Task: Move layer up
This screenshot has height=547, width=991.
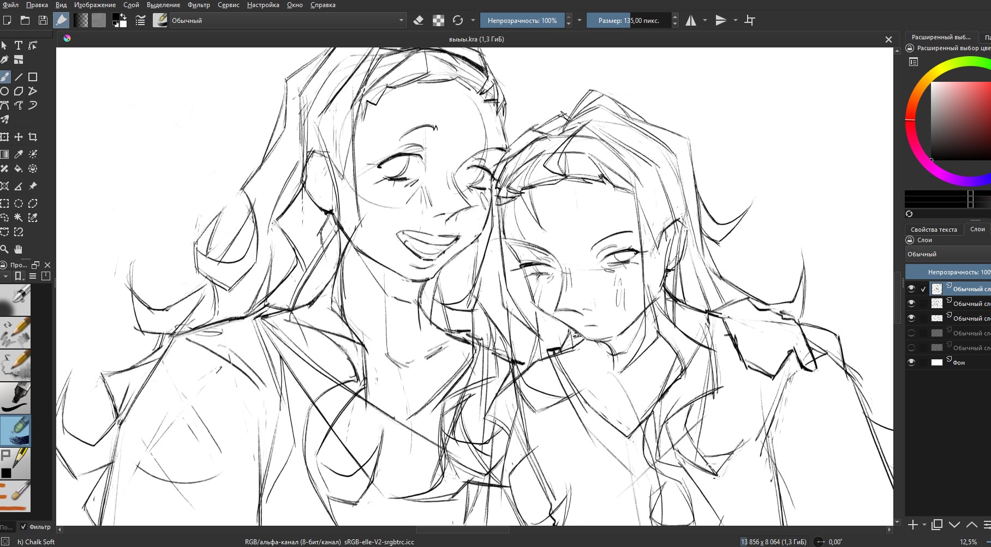Action: coord(972,525)
